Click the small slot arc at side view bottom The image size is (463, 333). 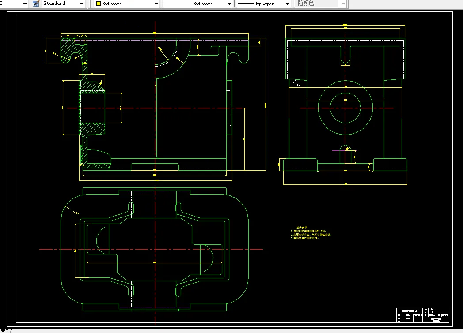[x=345, y=148]
